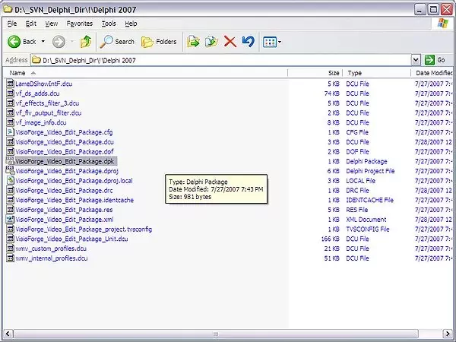Click the Delphi Project File type cell
This screenshot has width=456, height=342.
tap(370, 171)
